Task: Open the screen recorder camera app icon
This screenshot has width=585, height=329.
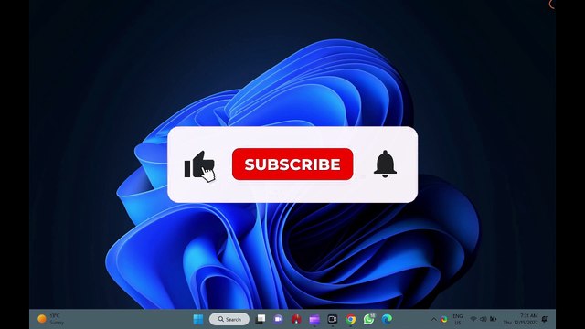Action: click(x=332, y=319)
